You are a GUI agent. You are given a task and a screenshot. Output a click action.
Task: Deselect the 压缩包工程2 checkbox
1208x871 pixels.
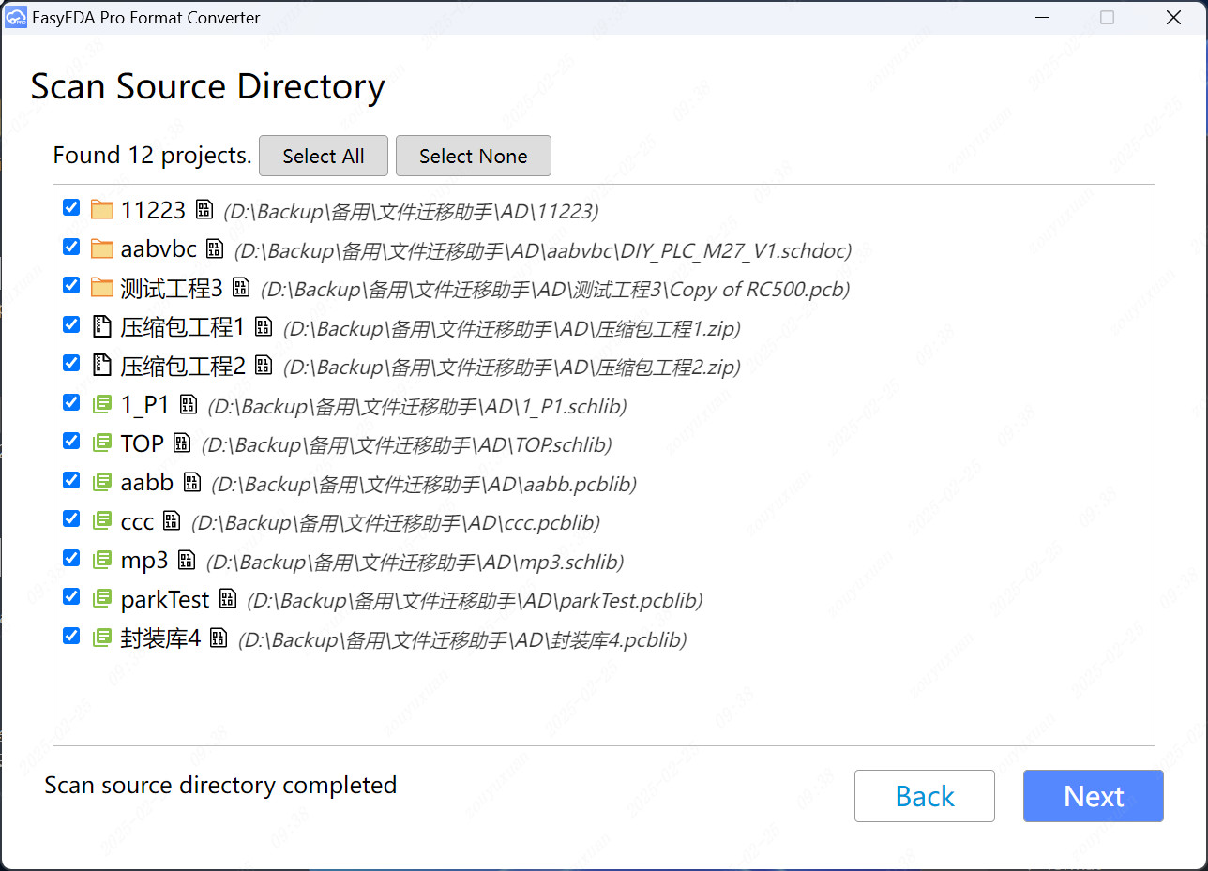click(71, 363)
